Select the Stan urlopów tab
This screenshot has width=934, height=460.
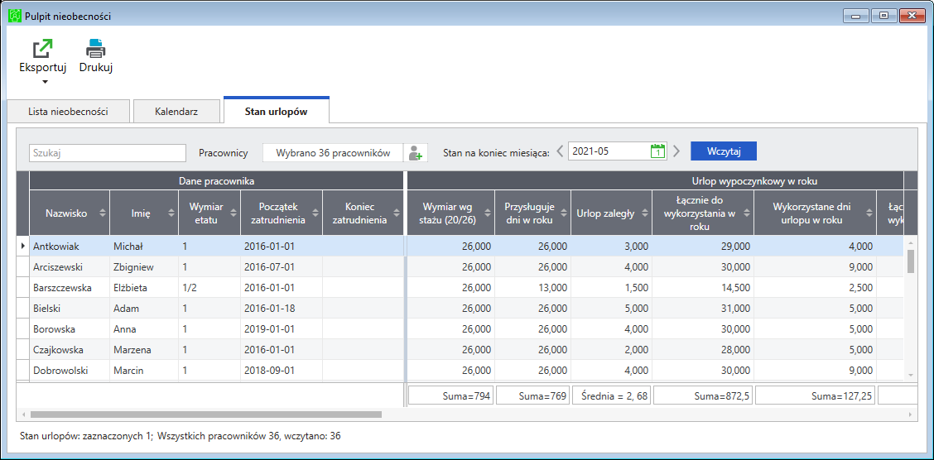coord(277,110)
